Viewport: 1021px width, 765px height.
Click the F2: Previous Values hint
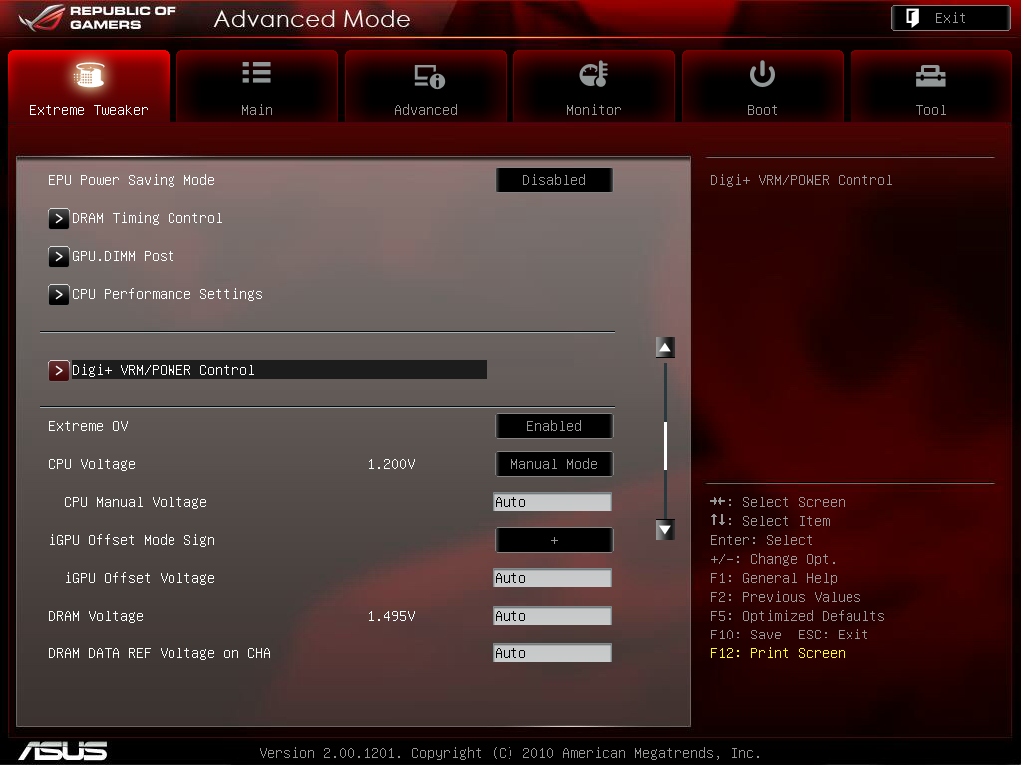tap(786, 597)
